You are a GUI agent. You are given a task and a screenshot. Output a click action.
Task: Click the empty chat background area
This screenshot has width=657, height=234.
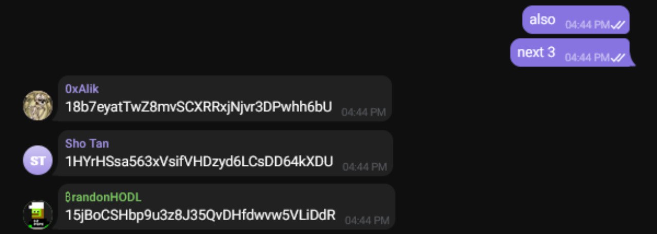pyautogui.click(x=257, y=36)
